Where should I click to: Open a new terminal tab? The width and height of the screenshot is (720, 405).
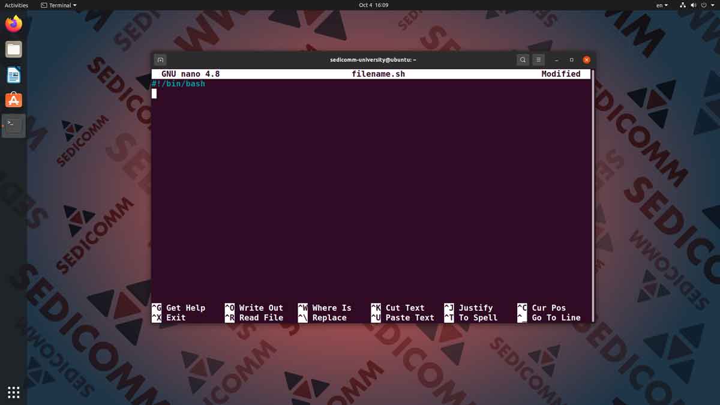[x=160, y=59]
